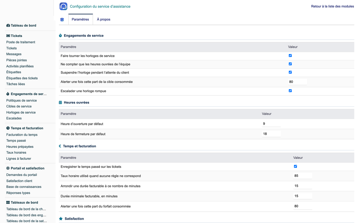Open Taux horaires link
This screenshot has width=361, height=223.
coord(16,153)
